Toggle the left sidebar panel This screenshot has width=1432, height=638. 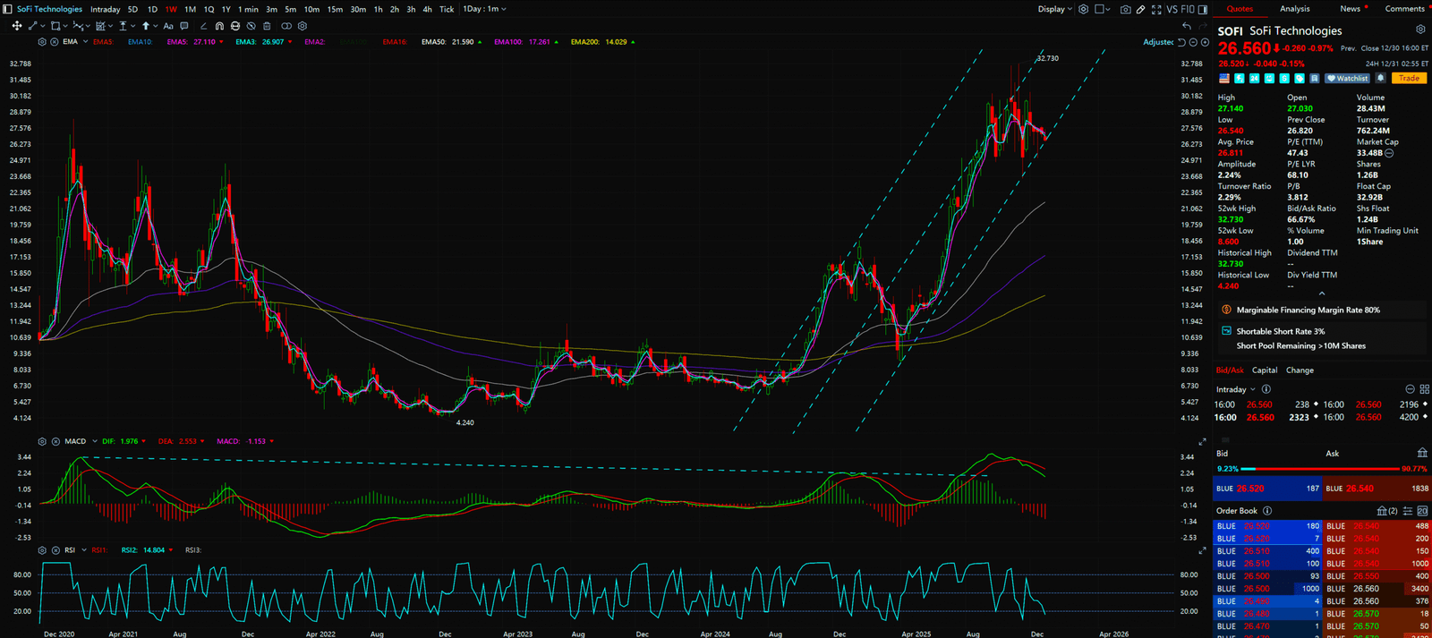tap(8, 9)
